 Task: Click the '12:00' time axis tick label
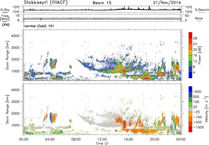pos(102,140)
